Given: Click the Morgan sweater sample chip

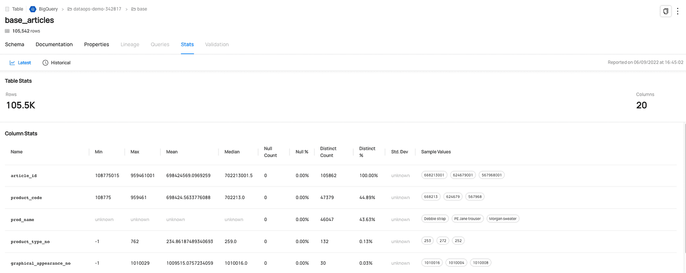Looking at the screenshot, I should [503, 219].
